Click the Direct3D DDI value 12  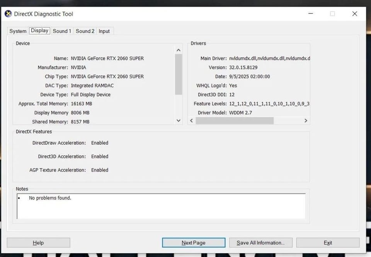click(x=232, y=95)
